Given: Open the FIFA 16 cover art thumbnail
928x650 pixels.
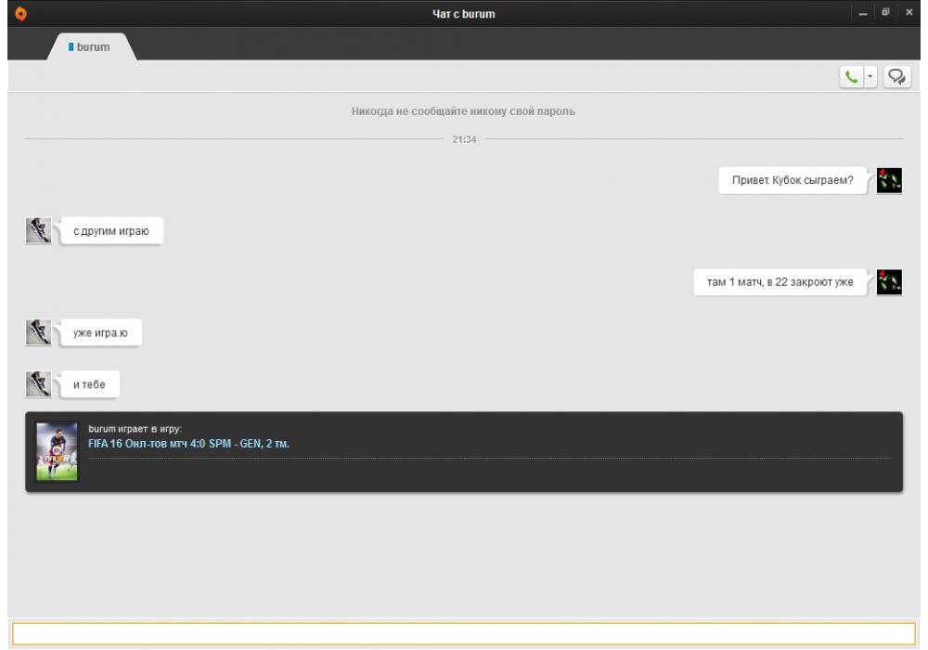Looking at the screenshot, I should [x=57, y=451].
